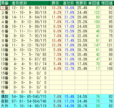Click 複勝率 value 29.0%
Image resolution: width=114 pixels, height=108 pixels.
(x=82, y=45)
